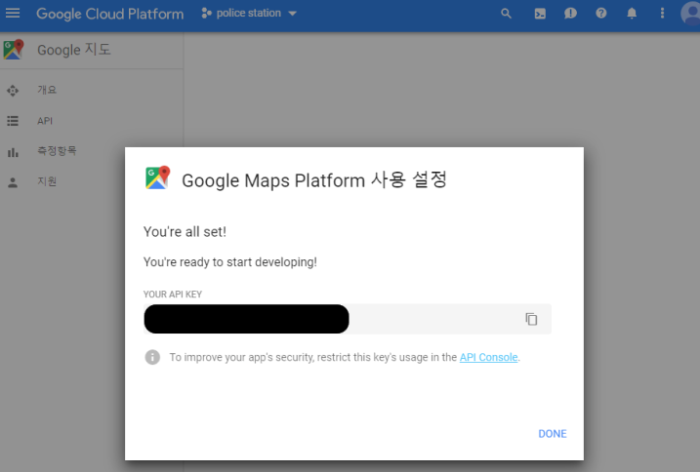
Task: Open the API Console link
Action: (488, 357)
